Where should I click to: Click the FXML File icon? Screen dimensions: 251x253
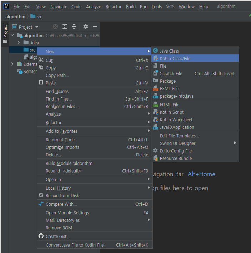[155, 88]
